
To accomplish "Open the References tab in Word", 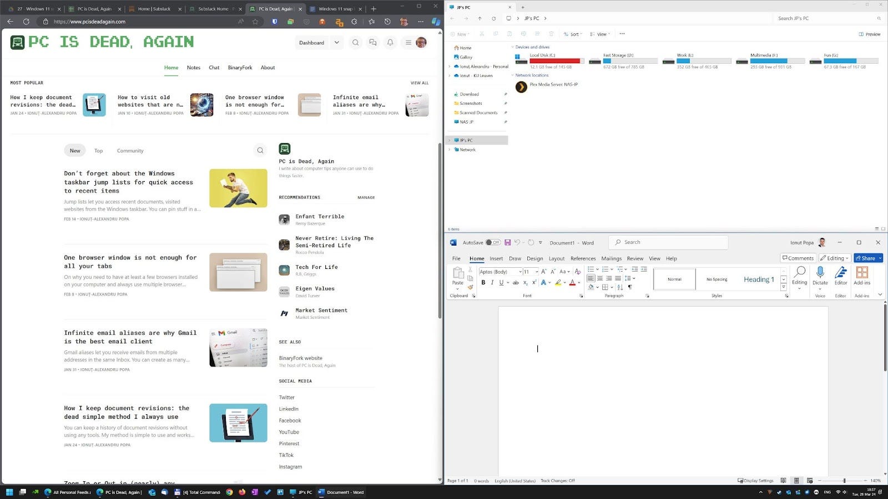I will point(583,258).
